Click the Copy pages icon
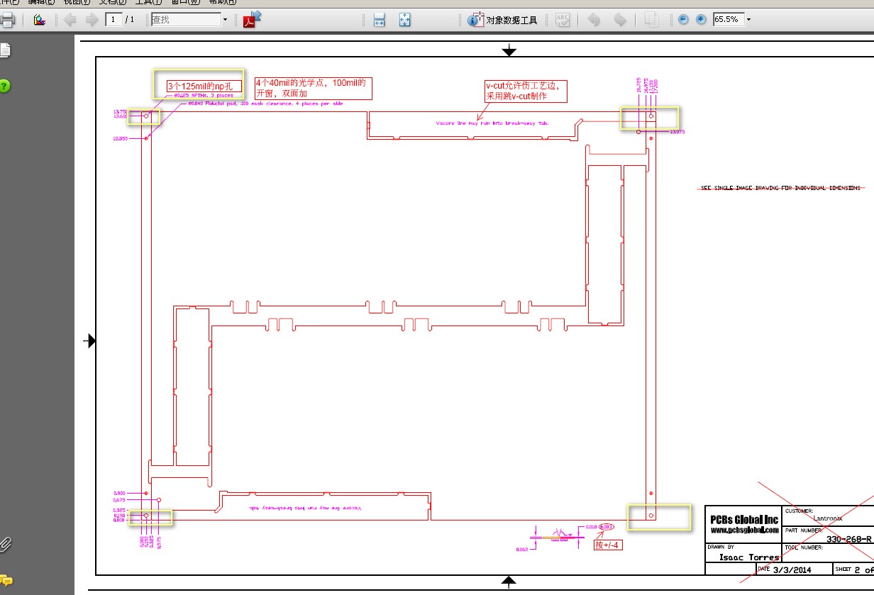The width and height of the screenshot is (874, 595). [651, 20]
